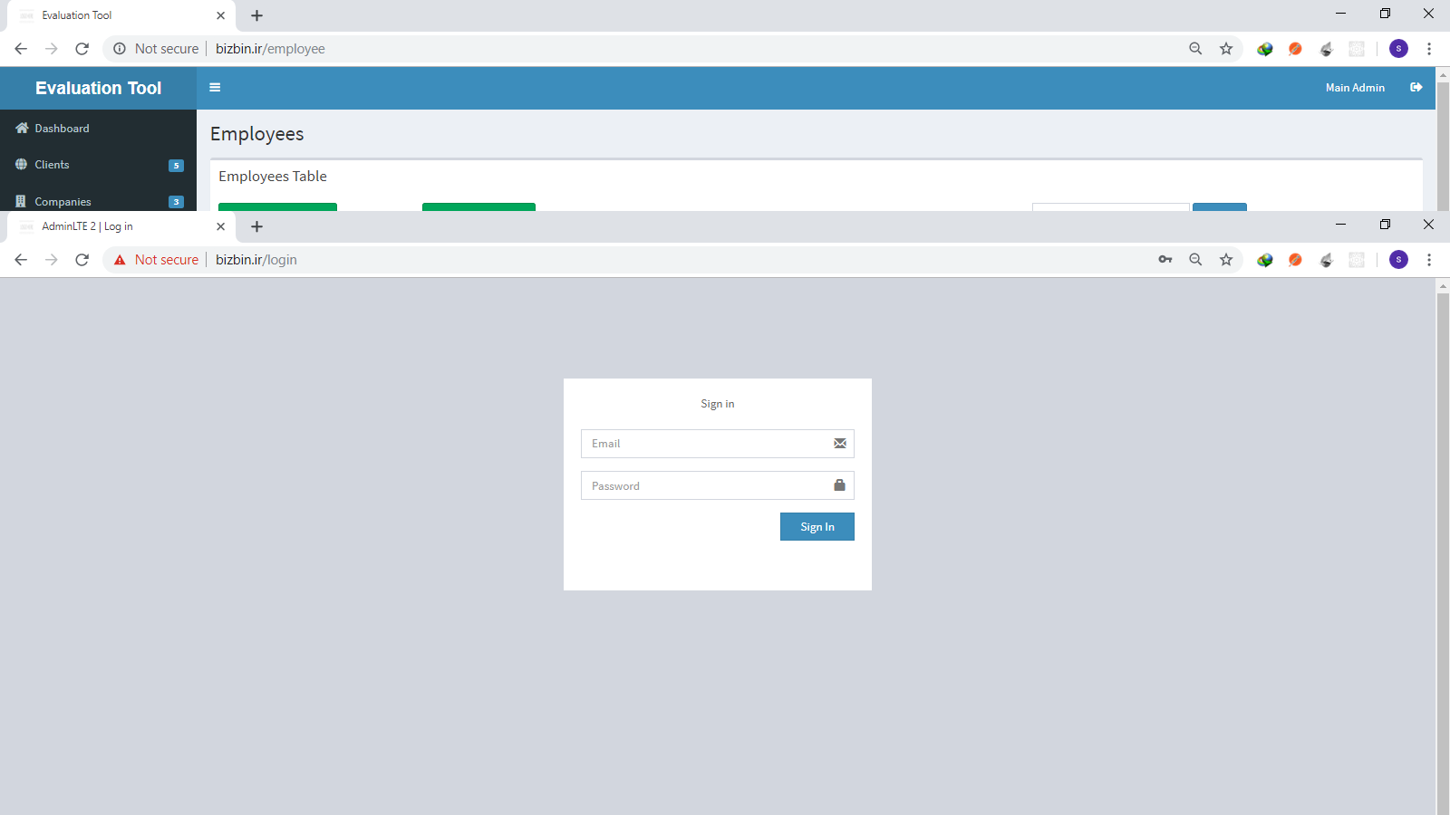Click the Employees Table heading
Viewport: 1450px width, 815px height.
273,177
